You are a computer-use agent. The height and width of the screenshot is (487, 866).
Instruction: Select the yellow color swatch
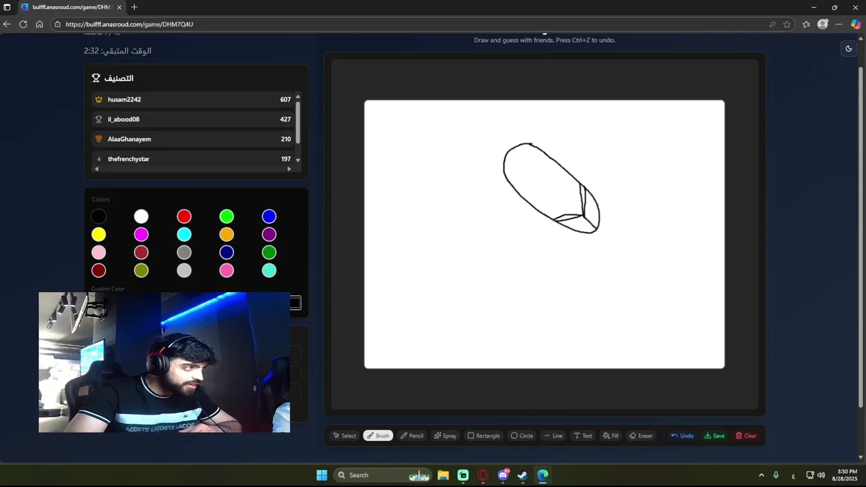click(99, 235)
